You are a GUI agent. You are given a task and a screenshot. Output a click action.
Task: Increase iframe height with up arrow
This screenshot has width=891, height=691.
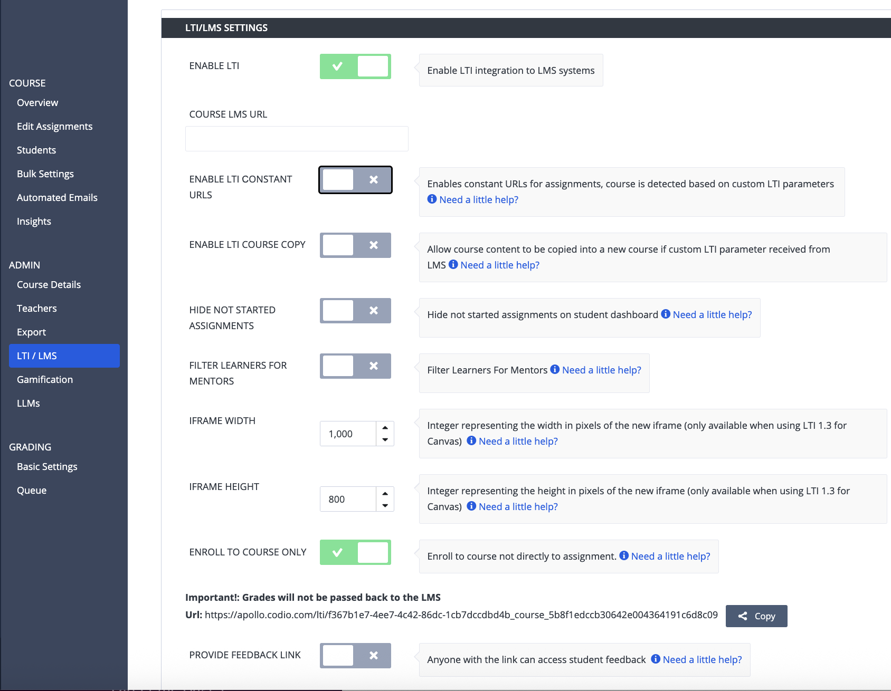coord(385,493)
